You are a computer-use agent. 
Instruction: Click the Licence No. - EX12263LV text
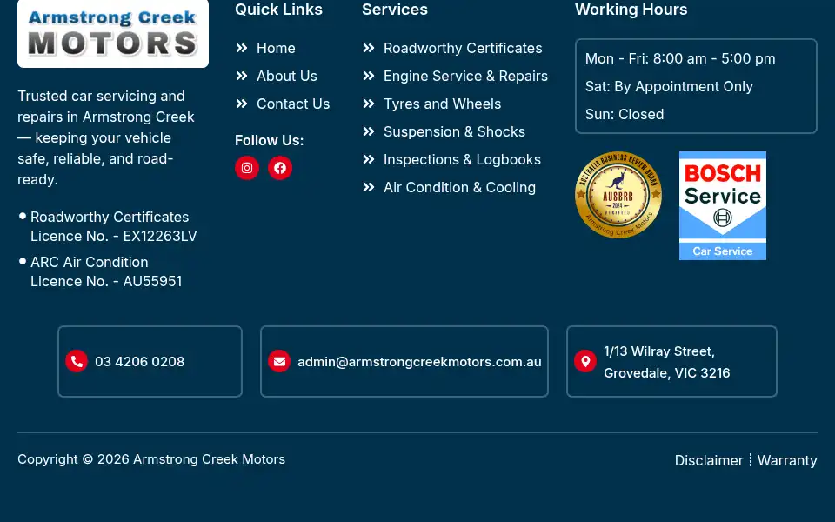[x=113, y=236]
